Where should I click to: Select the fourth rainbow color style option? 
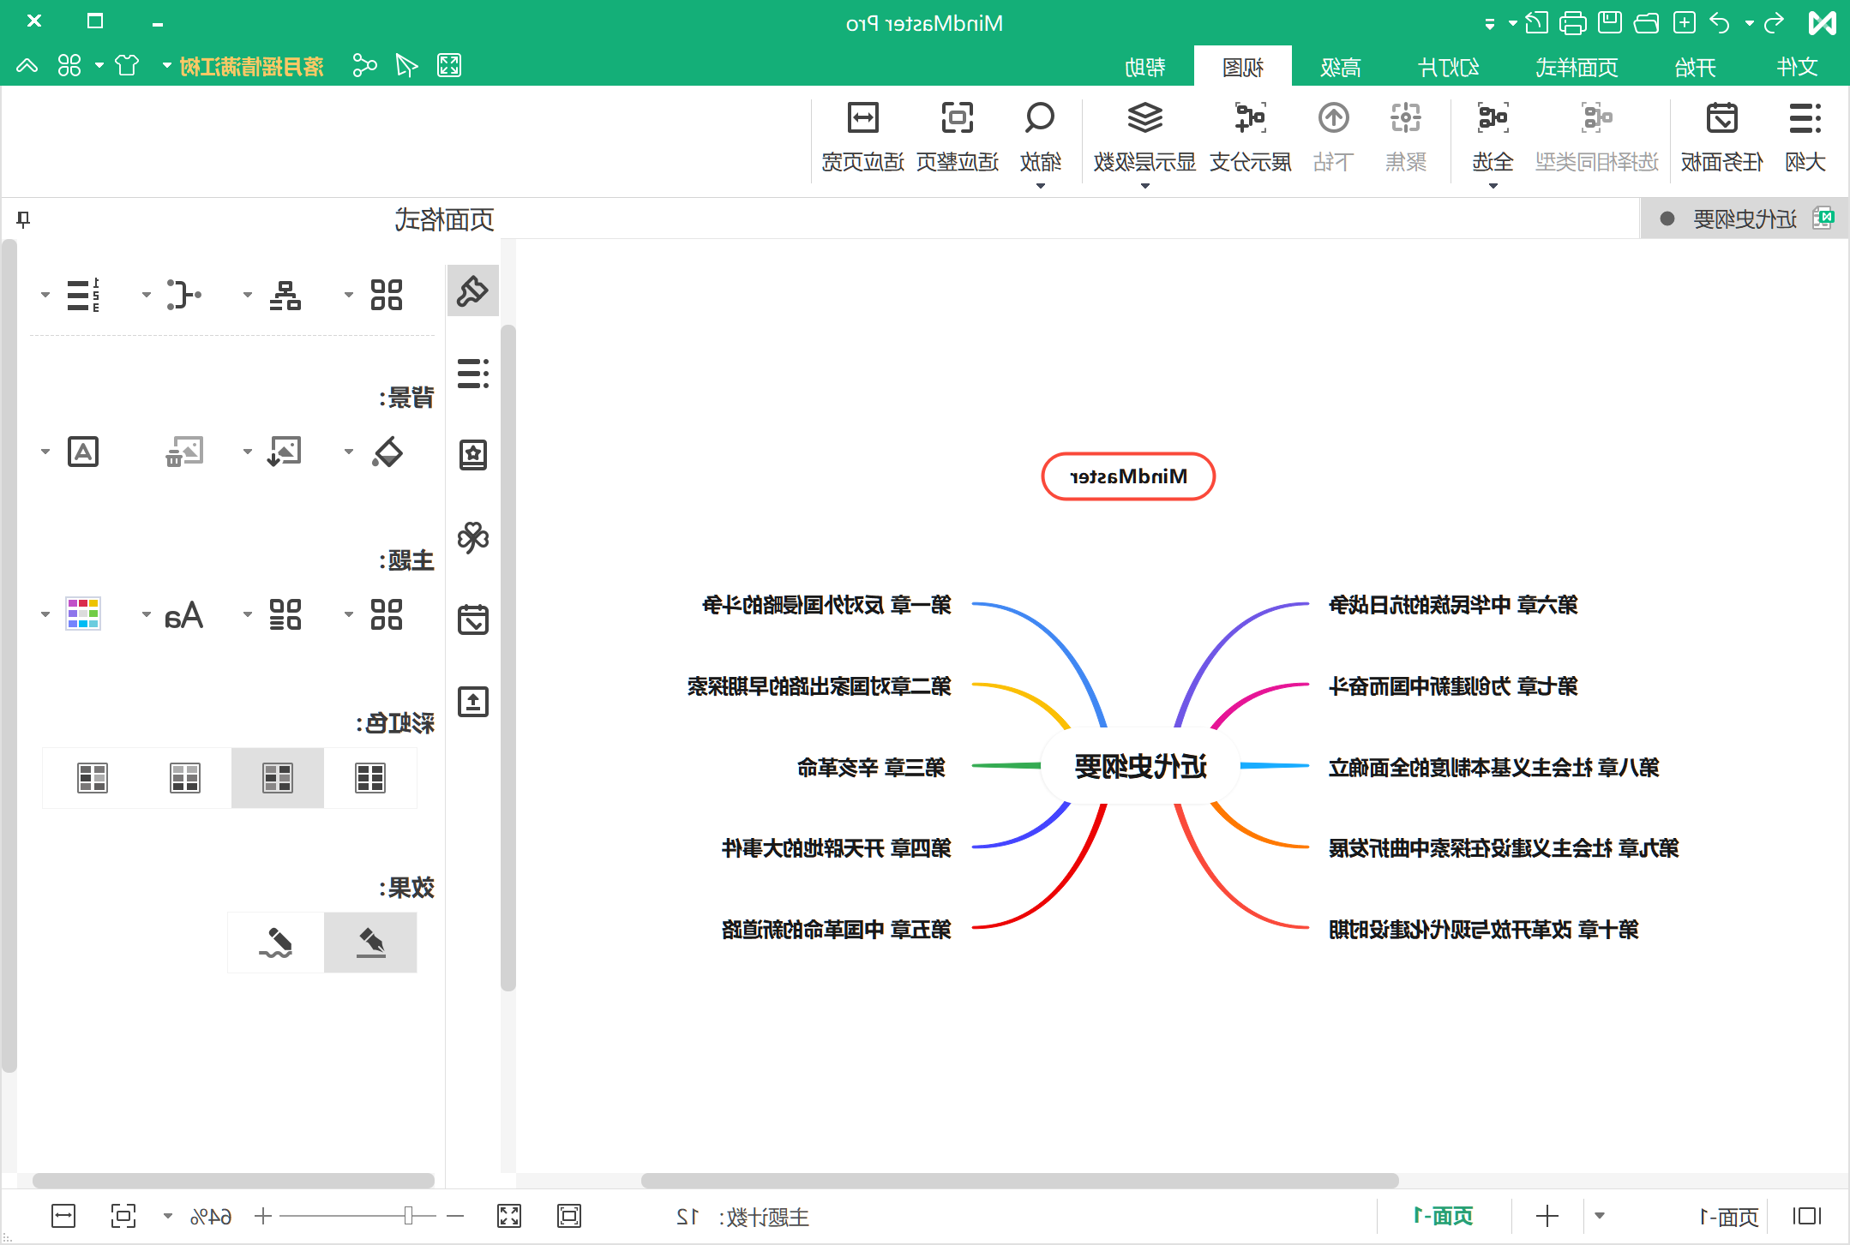pos(93,778)
